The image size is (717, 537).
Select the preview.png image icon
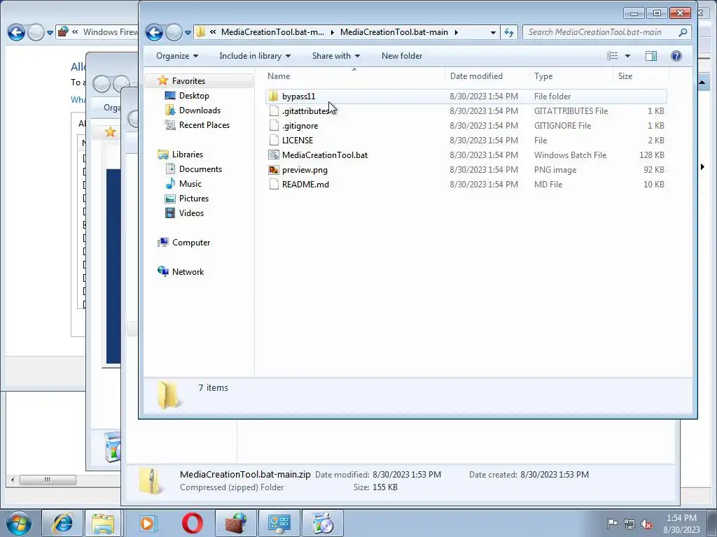click(274, 170)
